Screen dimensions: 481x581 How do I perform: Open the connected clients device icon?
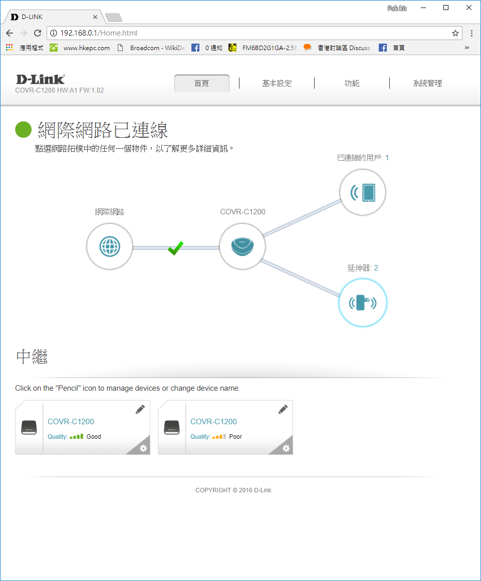363,192
